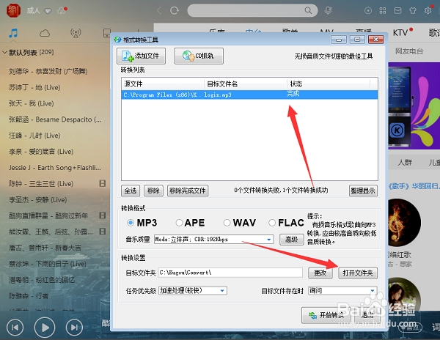Open the song recognition microphone icon
The width and height of the screenshot is (440, 340).
[x=328, y=11]
